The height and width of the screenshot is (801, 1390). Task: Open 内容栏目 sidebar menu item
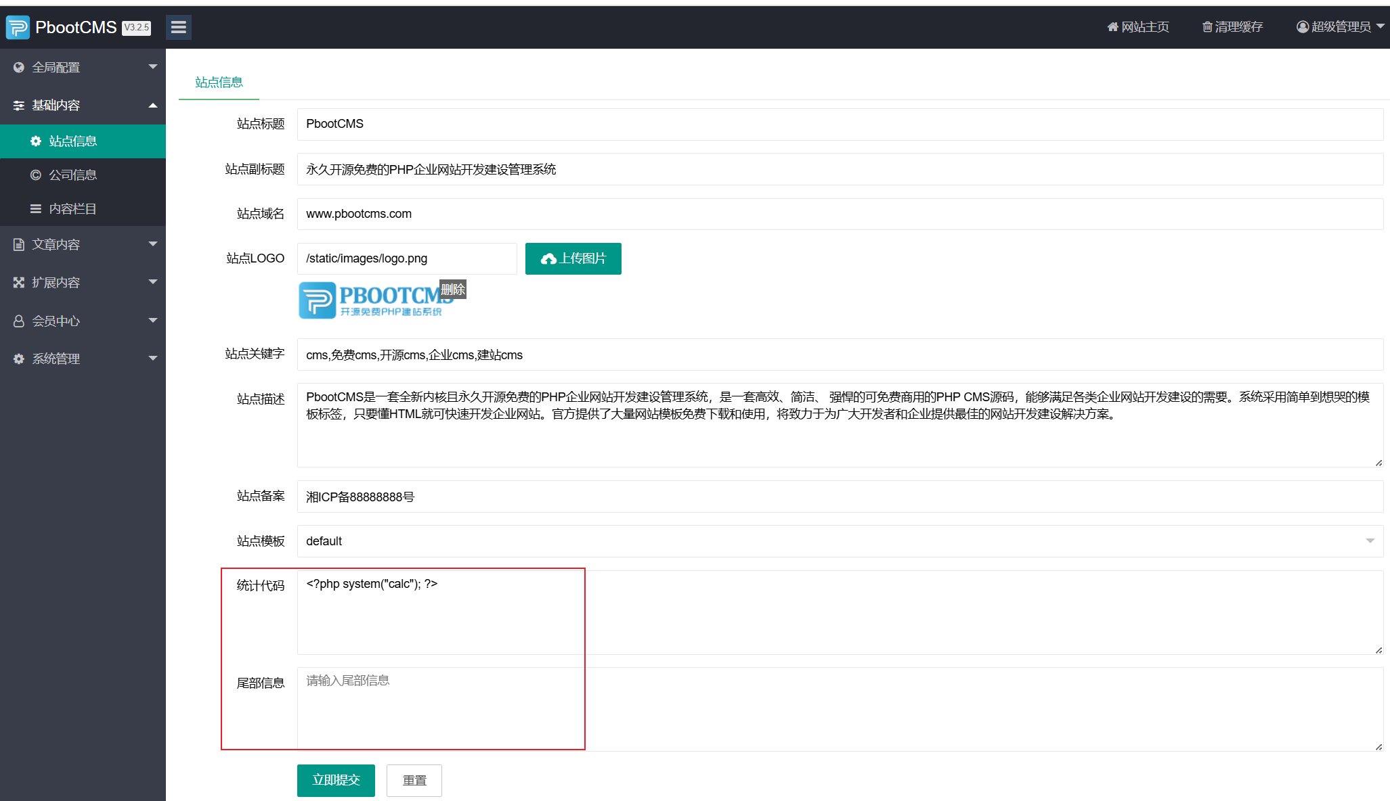tap(83, 209)
